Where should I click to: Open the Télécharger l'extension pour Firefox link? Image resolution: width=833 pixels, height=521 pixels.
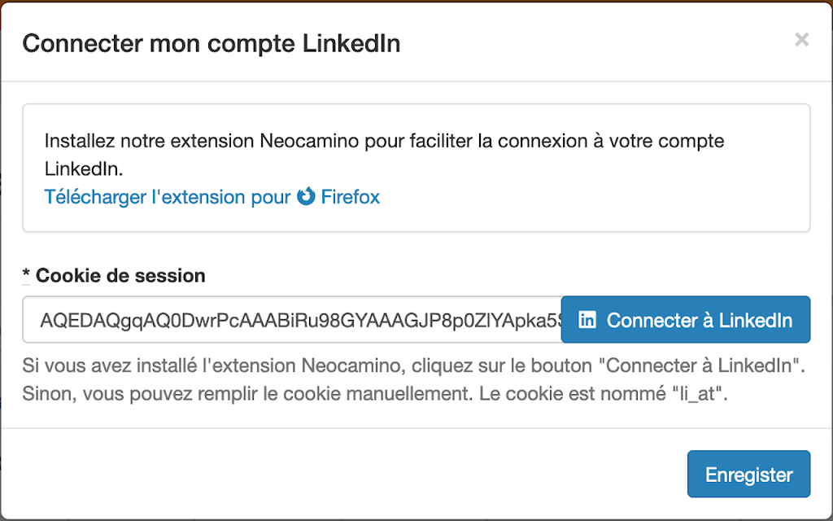[212, 196]
